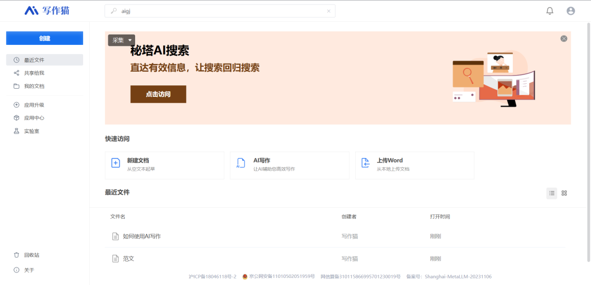Image resolution: width=591 pixels, height=285 pixels.
Task: Click the banner illustration image
Action: 494,79
